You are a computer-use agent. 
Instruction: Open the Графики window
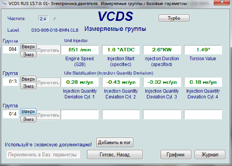click(175, 154)
